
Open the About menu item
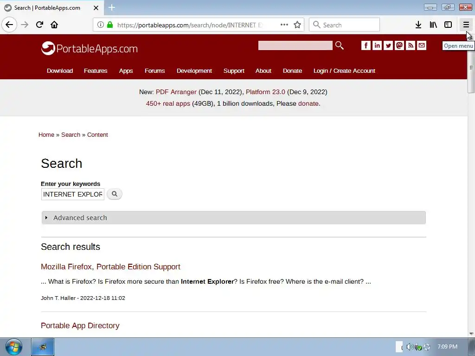(x=263, y=70)
